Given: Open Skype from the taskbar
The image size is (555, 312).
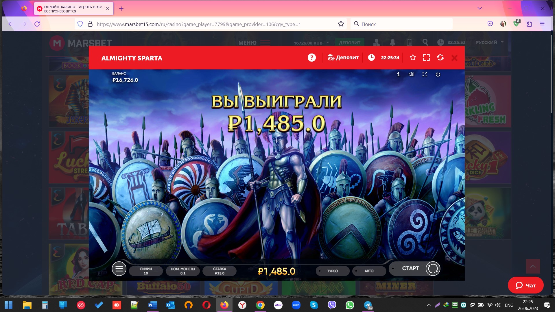Looking at the screenshot, I should 314,305.
